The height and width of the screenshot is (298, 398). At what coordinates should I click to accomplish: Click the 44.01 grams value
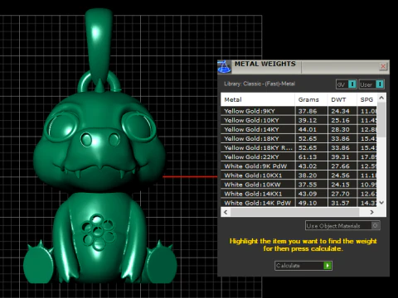(x=308, y=129)
